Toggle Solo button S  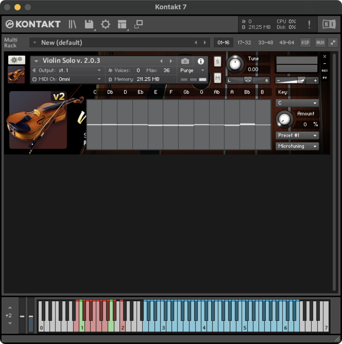click(x=217, y=61)
